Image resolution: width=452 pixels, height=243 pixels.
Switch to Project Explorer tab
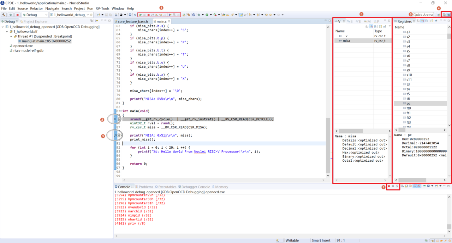tap(33, 21)
